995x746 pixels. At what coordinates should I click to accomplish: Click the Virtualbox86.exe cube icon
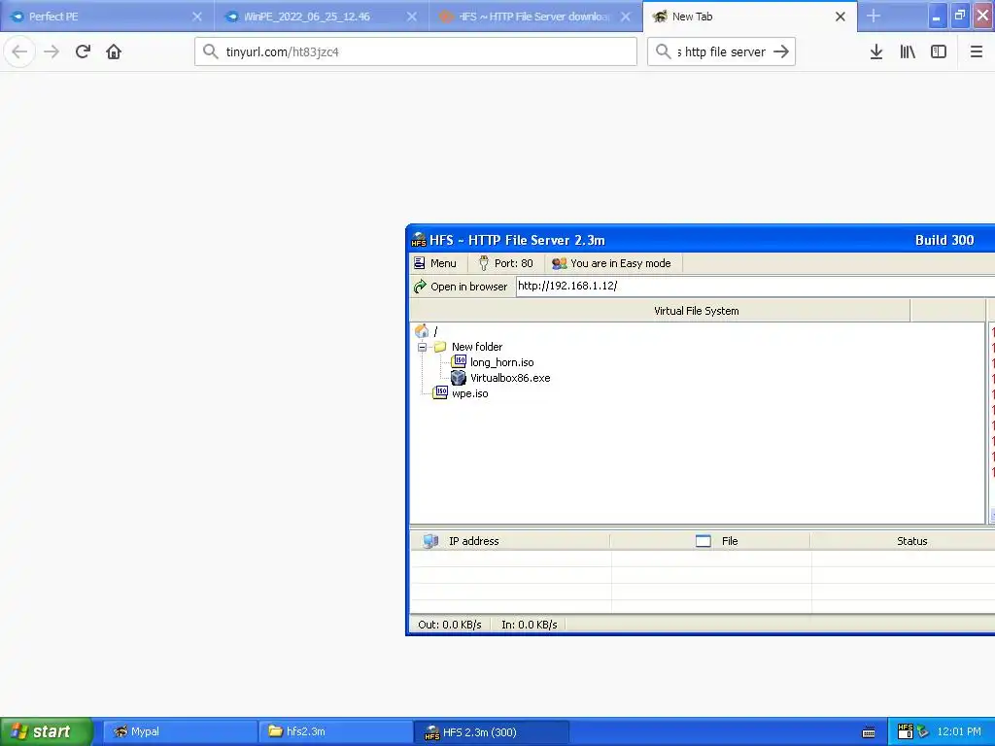(x=459, y=378)
